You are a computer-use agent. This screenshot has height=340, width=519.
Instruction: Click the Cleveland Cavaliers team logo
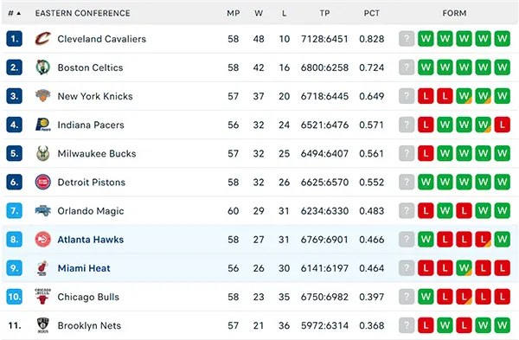tap(42, 39)
